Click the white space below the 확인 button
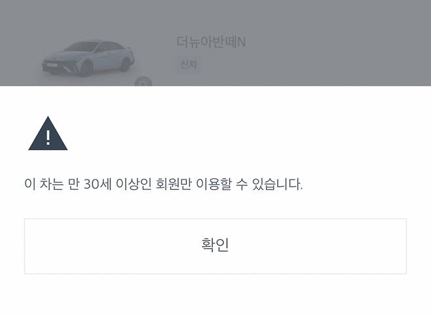The image size is (431, 315). [216, 295]
